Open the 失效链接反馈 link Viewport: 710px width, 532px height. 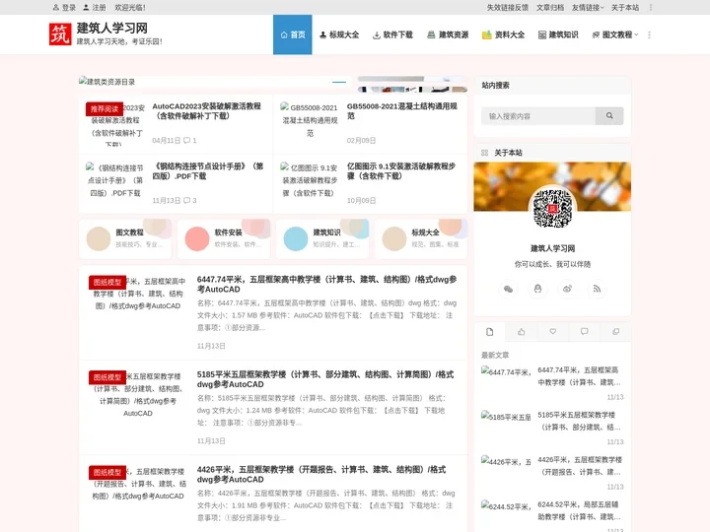point(508,7)
